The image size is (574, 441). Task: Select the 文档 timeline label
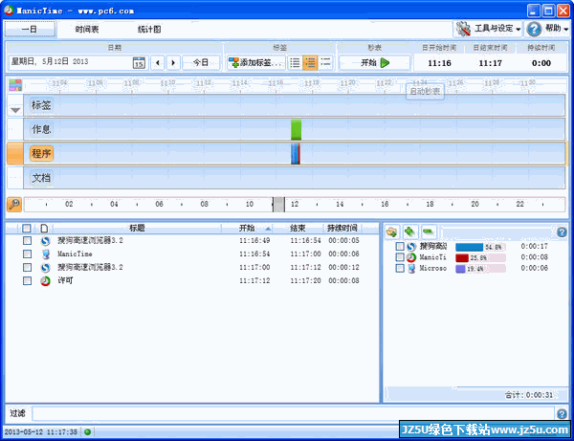(x=41, y=178)
